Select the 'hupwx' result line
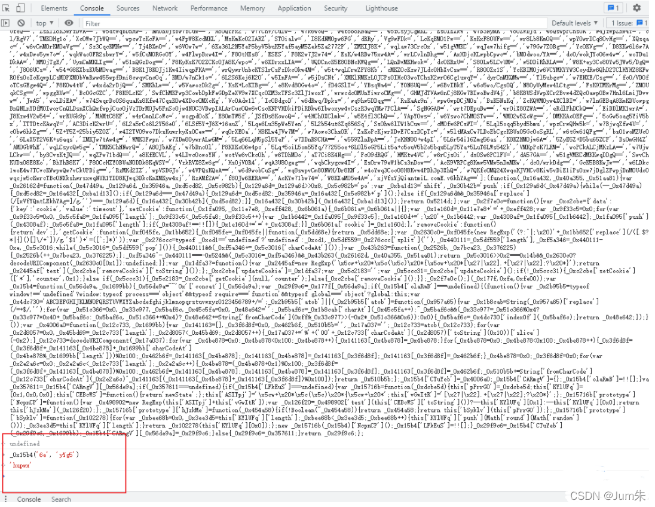The height and width of the screenshot is (507, 655). click(x=20, y=465)
